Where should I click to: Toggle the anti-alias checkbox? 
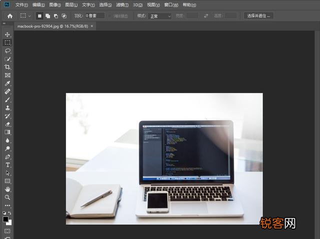pos(110,16)
